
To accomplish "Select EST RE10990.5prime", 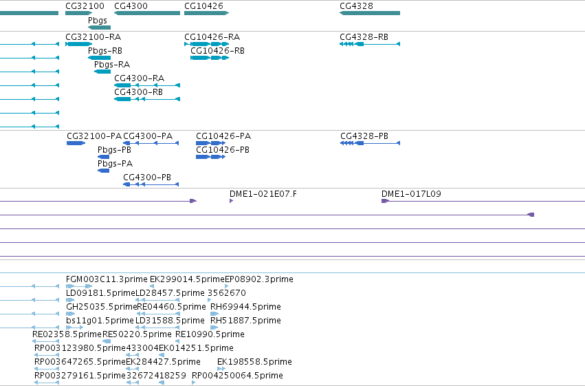I will click(x=177, y=341).
